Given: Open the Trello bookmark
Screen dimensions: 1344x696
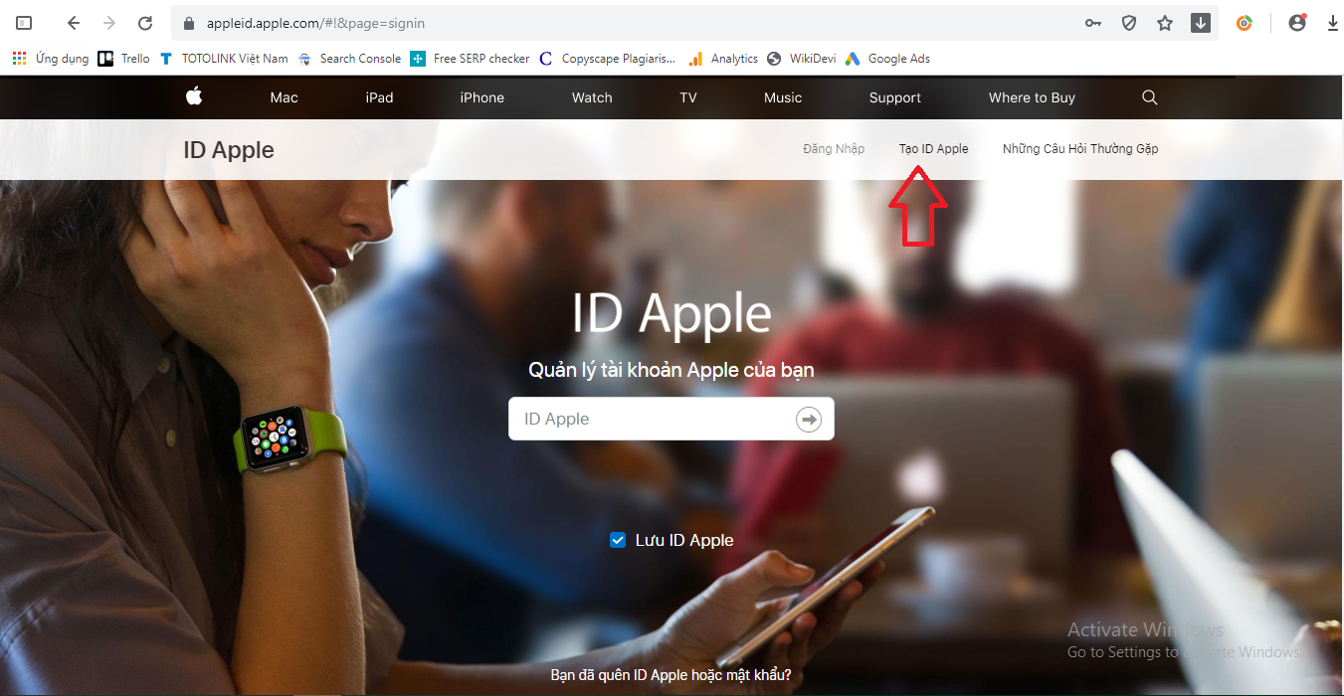Looking at the screenshot, I should coord(123,59).
